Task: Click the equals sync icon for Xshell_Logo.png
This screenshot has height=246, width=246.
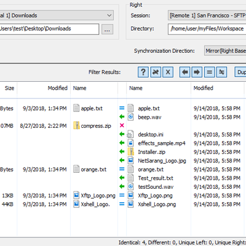Action: click(122, 204)
